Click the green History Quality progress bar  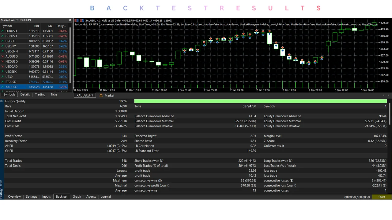(261, 101)
